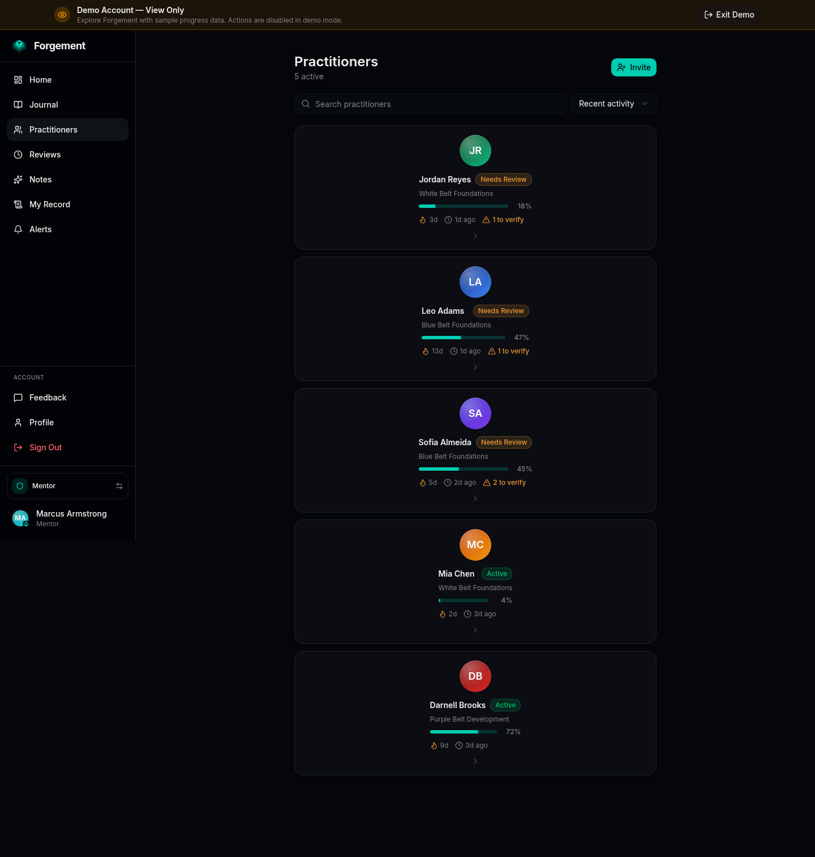
Task: Click 'Purple Belt Development' text
Action: click(x=469, y=719)
